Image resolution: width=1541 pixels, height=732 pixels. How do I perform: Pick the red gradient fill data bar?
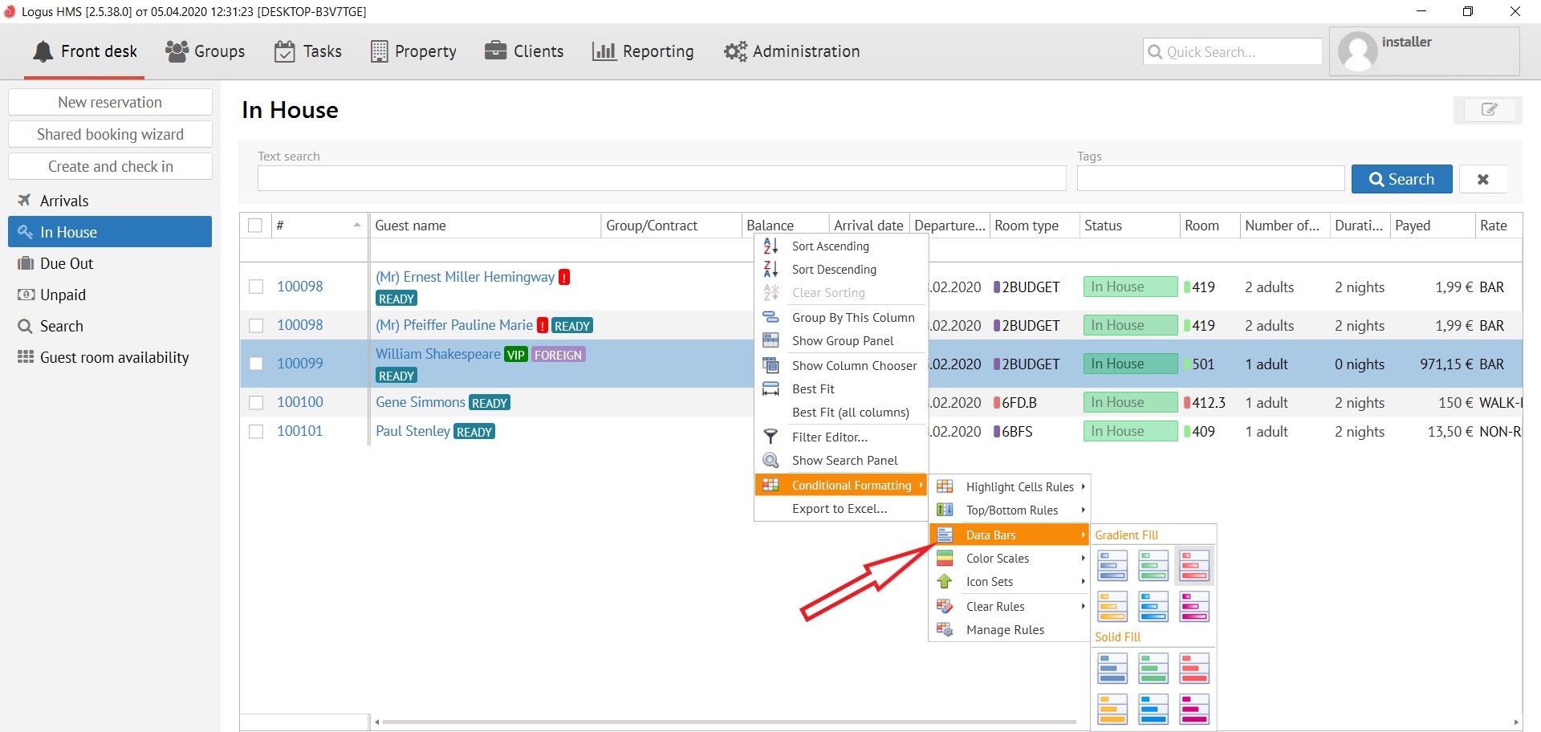(x=1193, y=565)
